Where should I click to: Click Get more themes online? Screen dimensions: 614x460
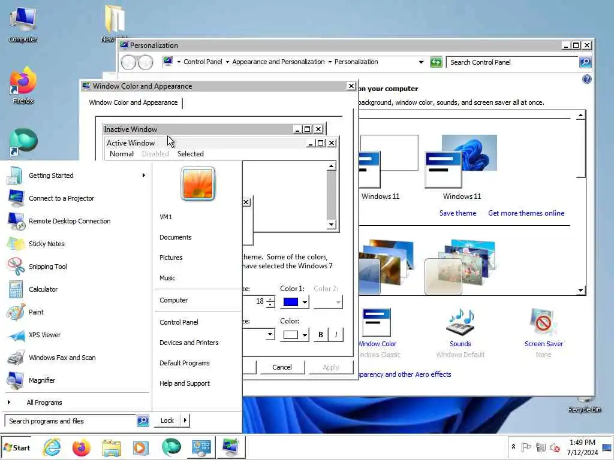(x=526, y=213)
